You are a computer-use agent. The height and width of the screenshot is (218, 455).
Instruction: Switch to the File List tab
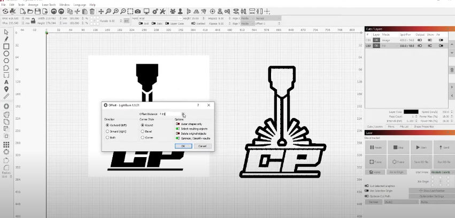(x=404, y=127)
